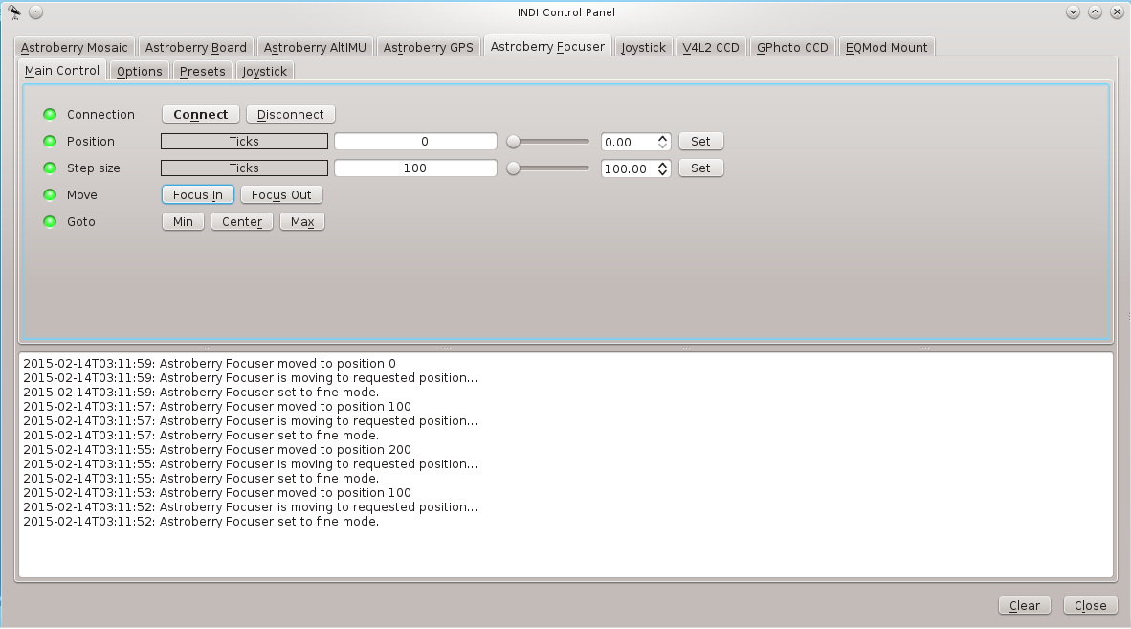Open the Presets sub-tab
The height and width of the screenshot is (629, 1131).
click(x=202, y=71)
